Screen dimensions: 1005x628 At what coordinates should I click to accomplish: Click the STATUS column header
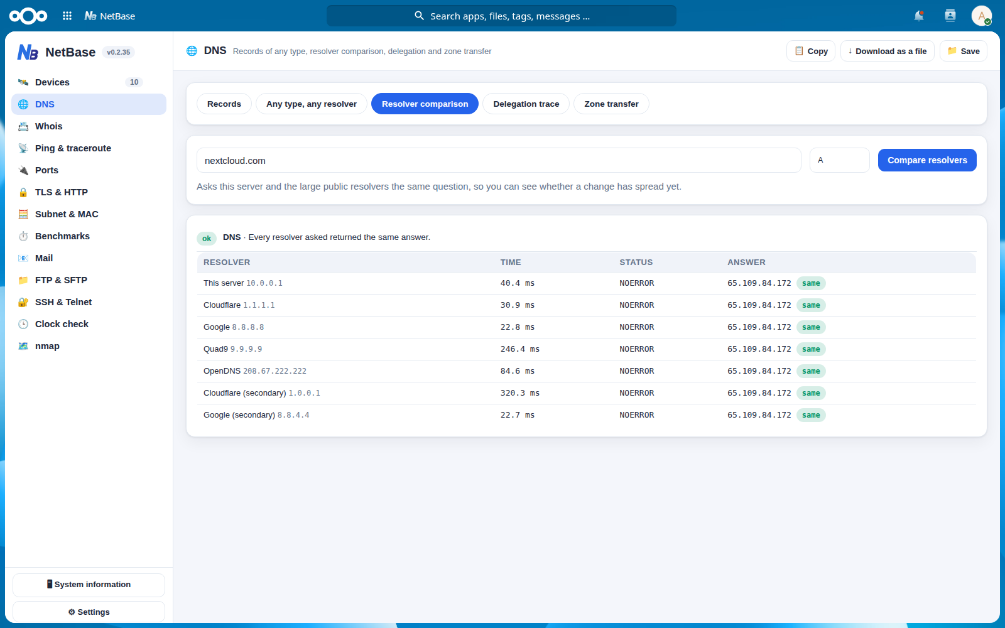tap(636, 263)
